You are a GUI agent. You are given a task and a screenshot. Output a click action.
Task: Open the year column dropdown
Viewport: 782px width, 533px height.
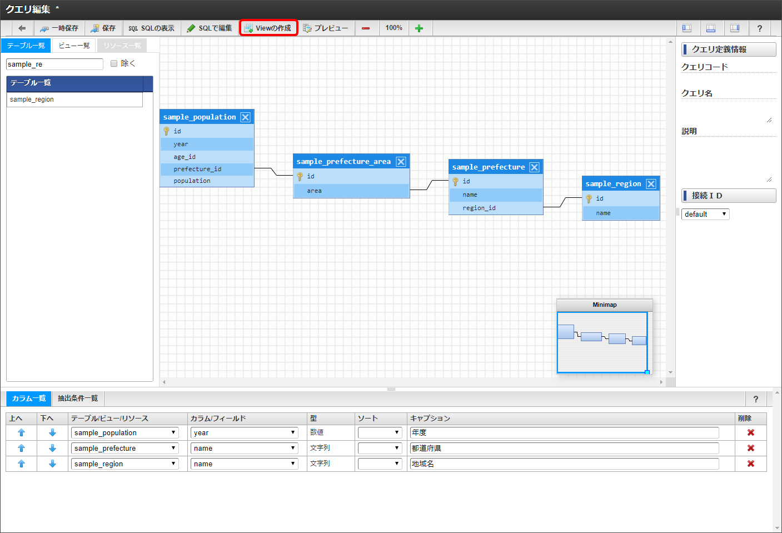[x=245, y=432]
